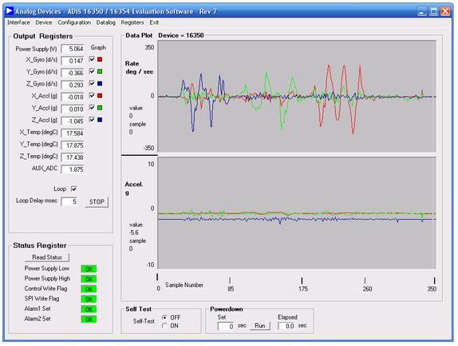Click X_Gyro red color swatch

(x=100, y=59)
